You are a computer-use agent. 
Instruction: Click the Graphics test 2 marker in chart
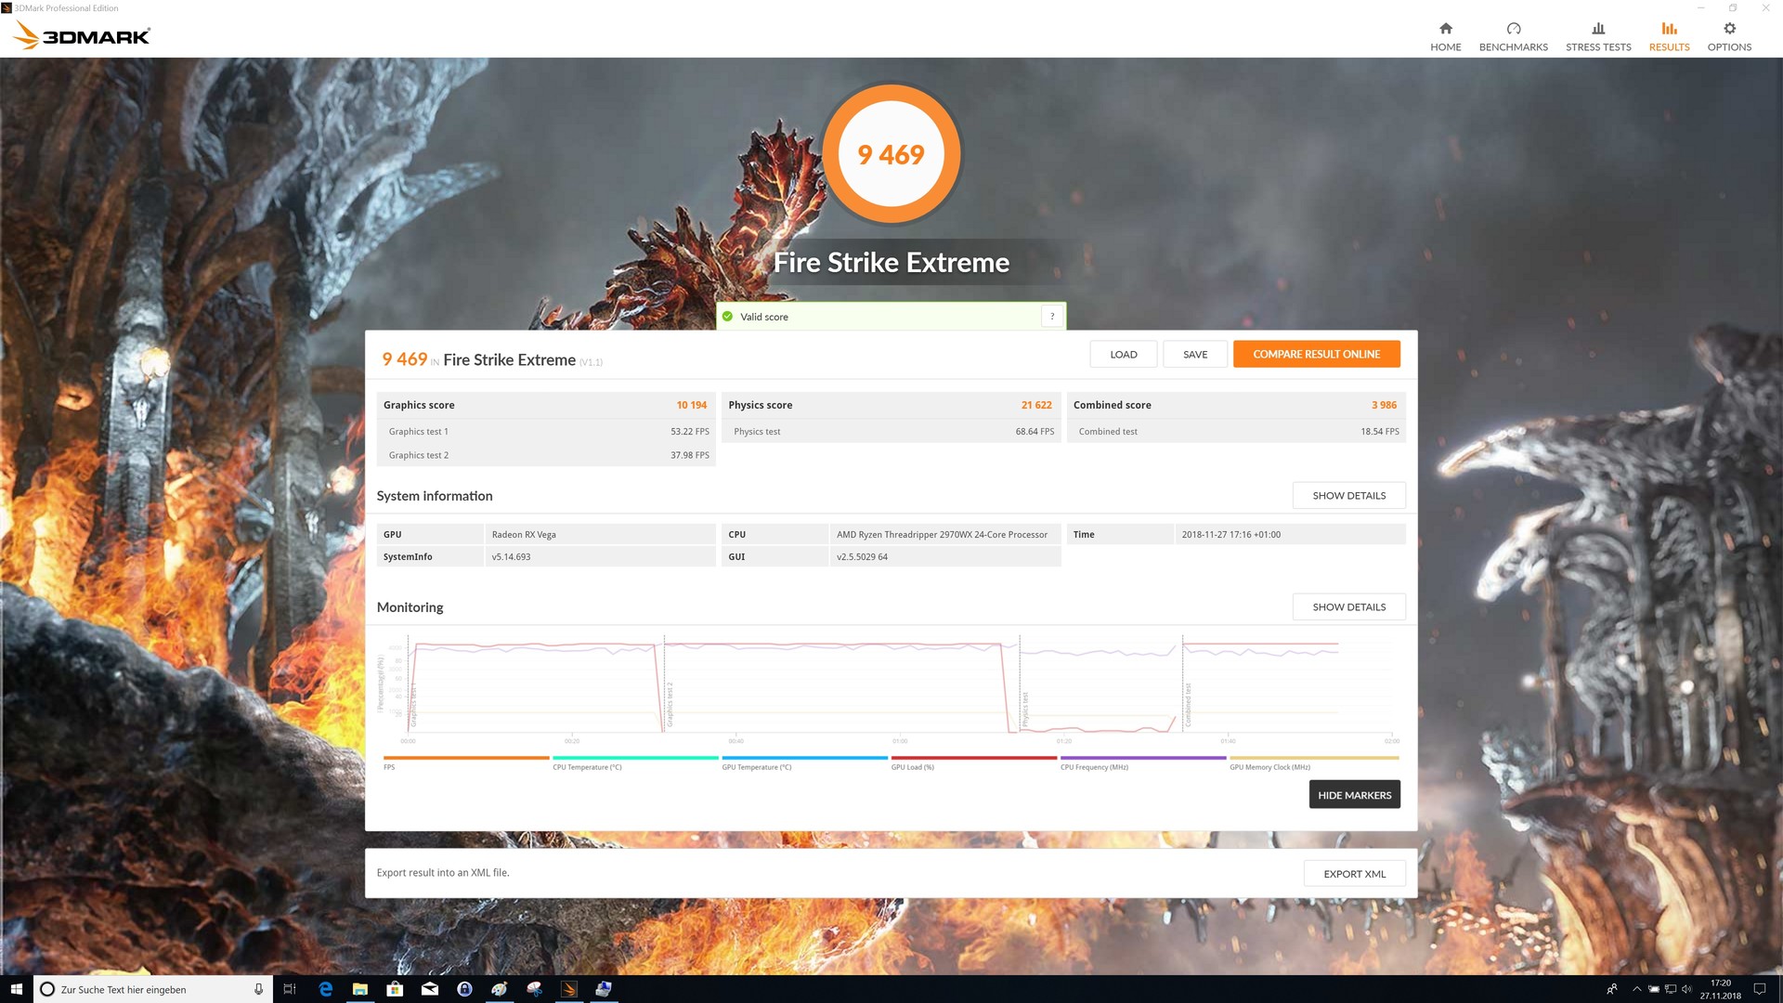click(669, 704)
